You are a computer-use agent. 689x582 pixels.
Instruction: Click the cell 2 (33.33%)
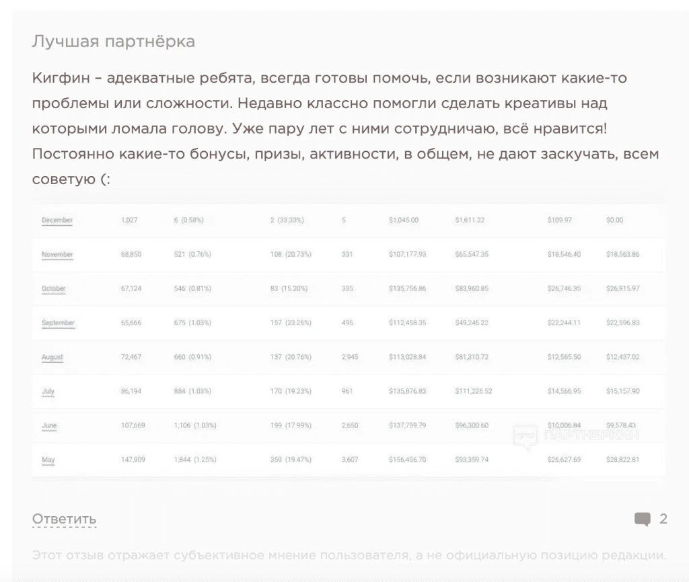[x=287, y=220]
